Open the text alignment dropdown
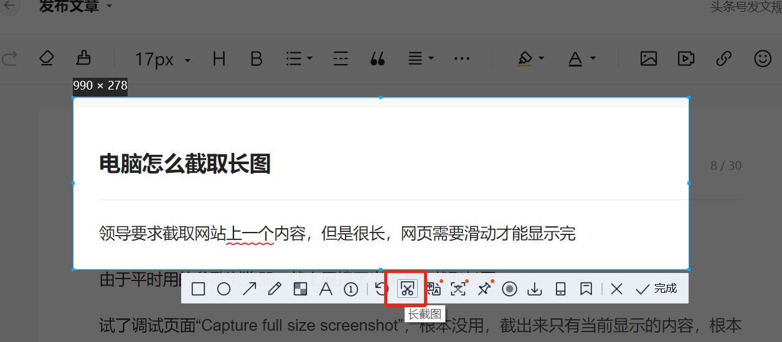782x342 pixels. (x=421, y=59)
